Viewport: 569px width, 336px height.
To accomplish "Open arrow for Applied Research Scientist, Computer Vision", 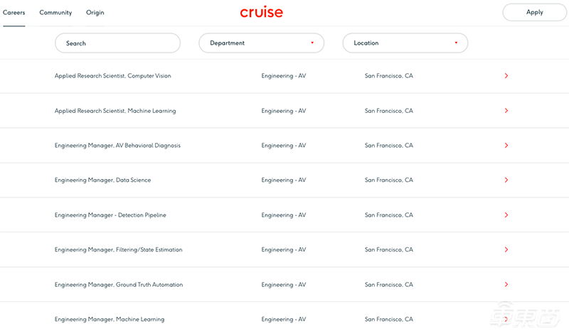I will 506,76.
